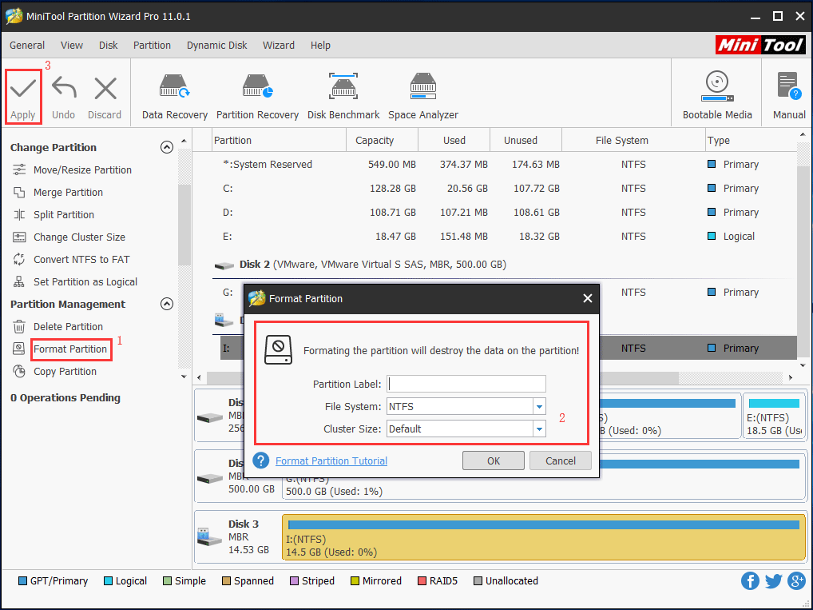Click the sidebar scroll down arrow
Screen dimensions: 813x610
(x=184, y=377)
